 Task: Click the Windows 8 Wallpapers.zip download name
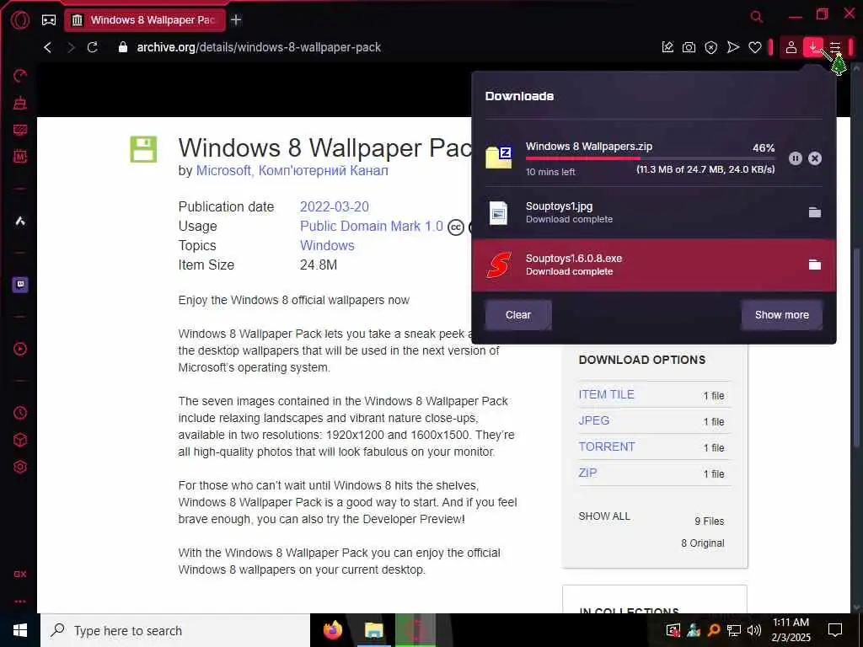click(x=589, y=147)
